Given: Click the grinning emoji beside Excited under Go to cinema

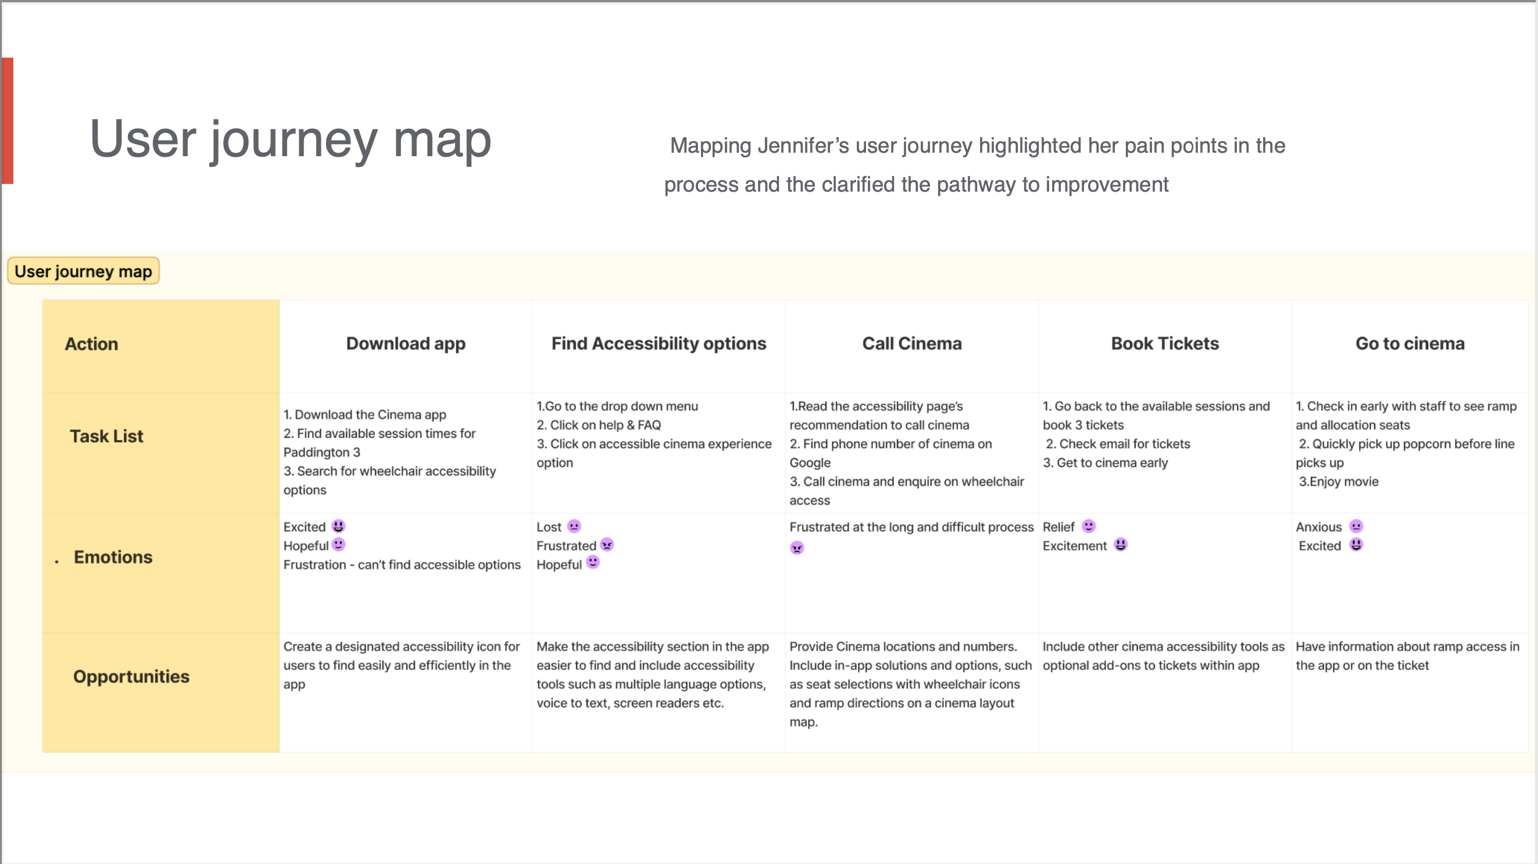Looking at the screenshot, I should click(x=1356, y=545).
